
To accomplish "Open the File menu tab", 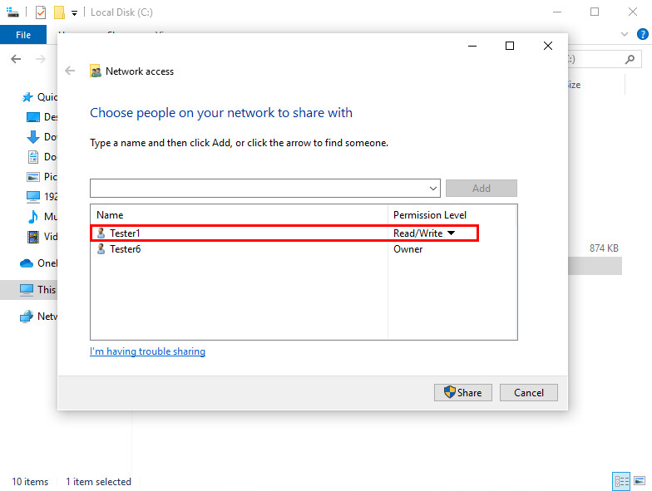I will [23, 35].
